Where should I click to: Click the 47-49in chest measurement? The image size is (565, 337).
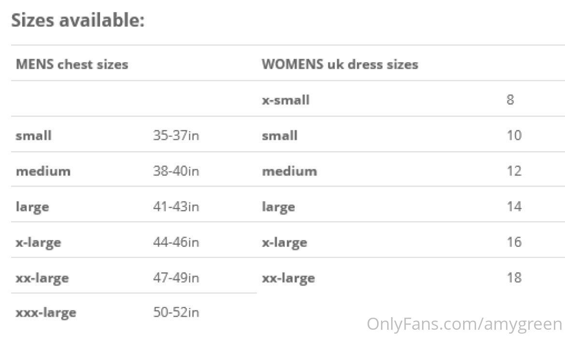(x=176, y=278)
